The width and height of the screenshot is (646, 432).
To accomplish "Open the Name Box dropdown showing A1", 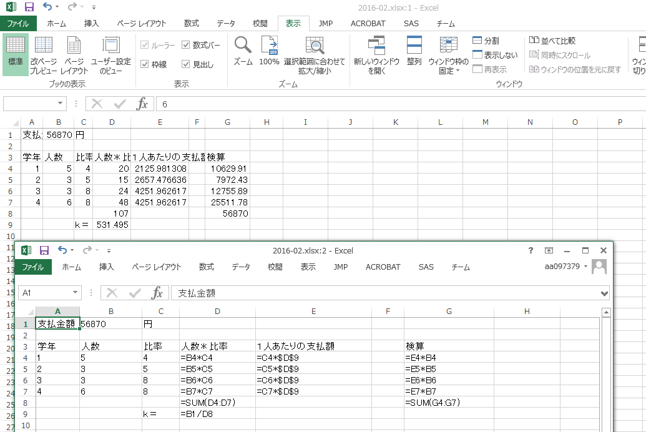I will click(76, 293).
